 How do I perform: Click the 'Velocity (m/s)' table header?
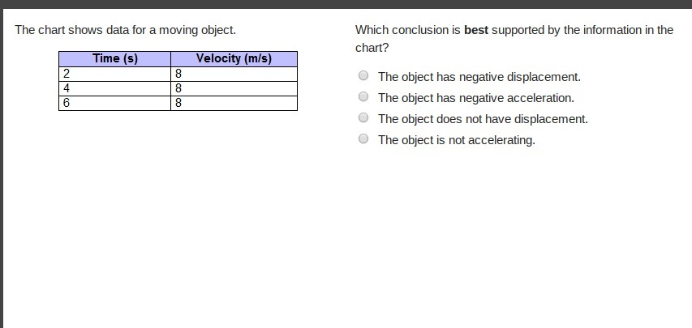234,58
